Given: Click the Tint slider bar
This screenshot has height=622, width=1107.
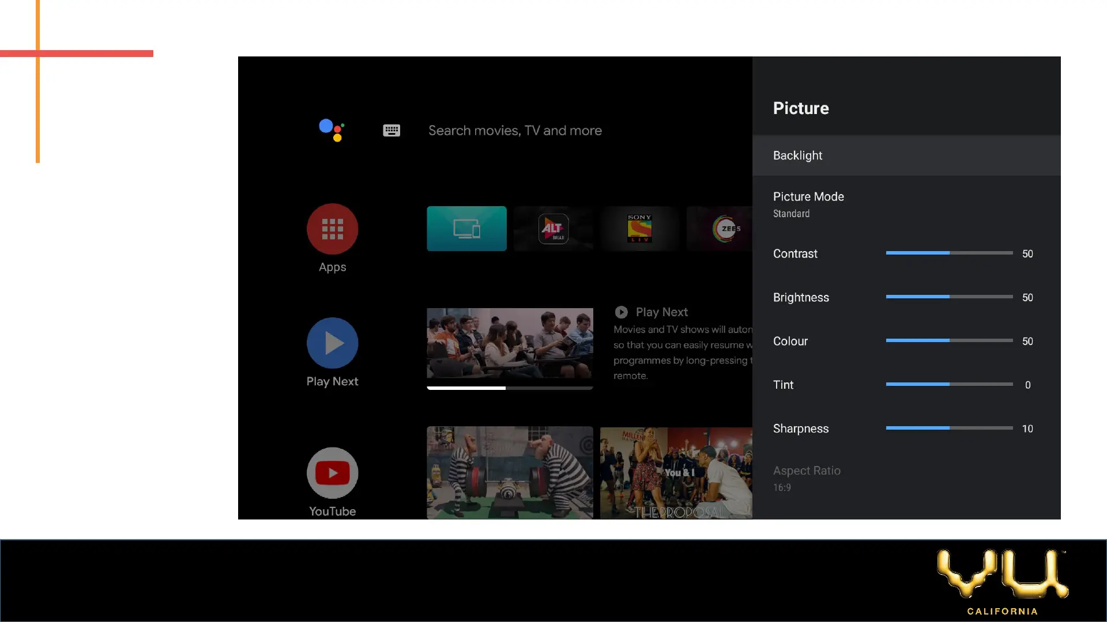Looking at the screenshot, I should [949, 384].
